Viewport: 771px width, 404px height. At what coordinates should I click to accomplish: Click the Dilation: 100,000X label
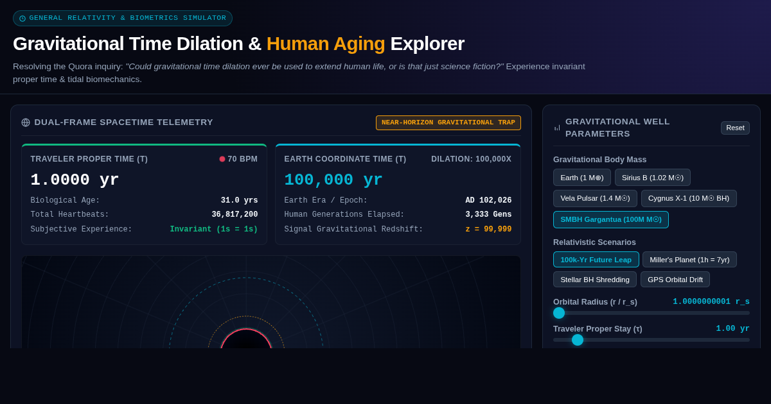(x=472, y=159)
